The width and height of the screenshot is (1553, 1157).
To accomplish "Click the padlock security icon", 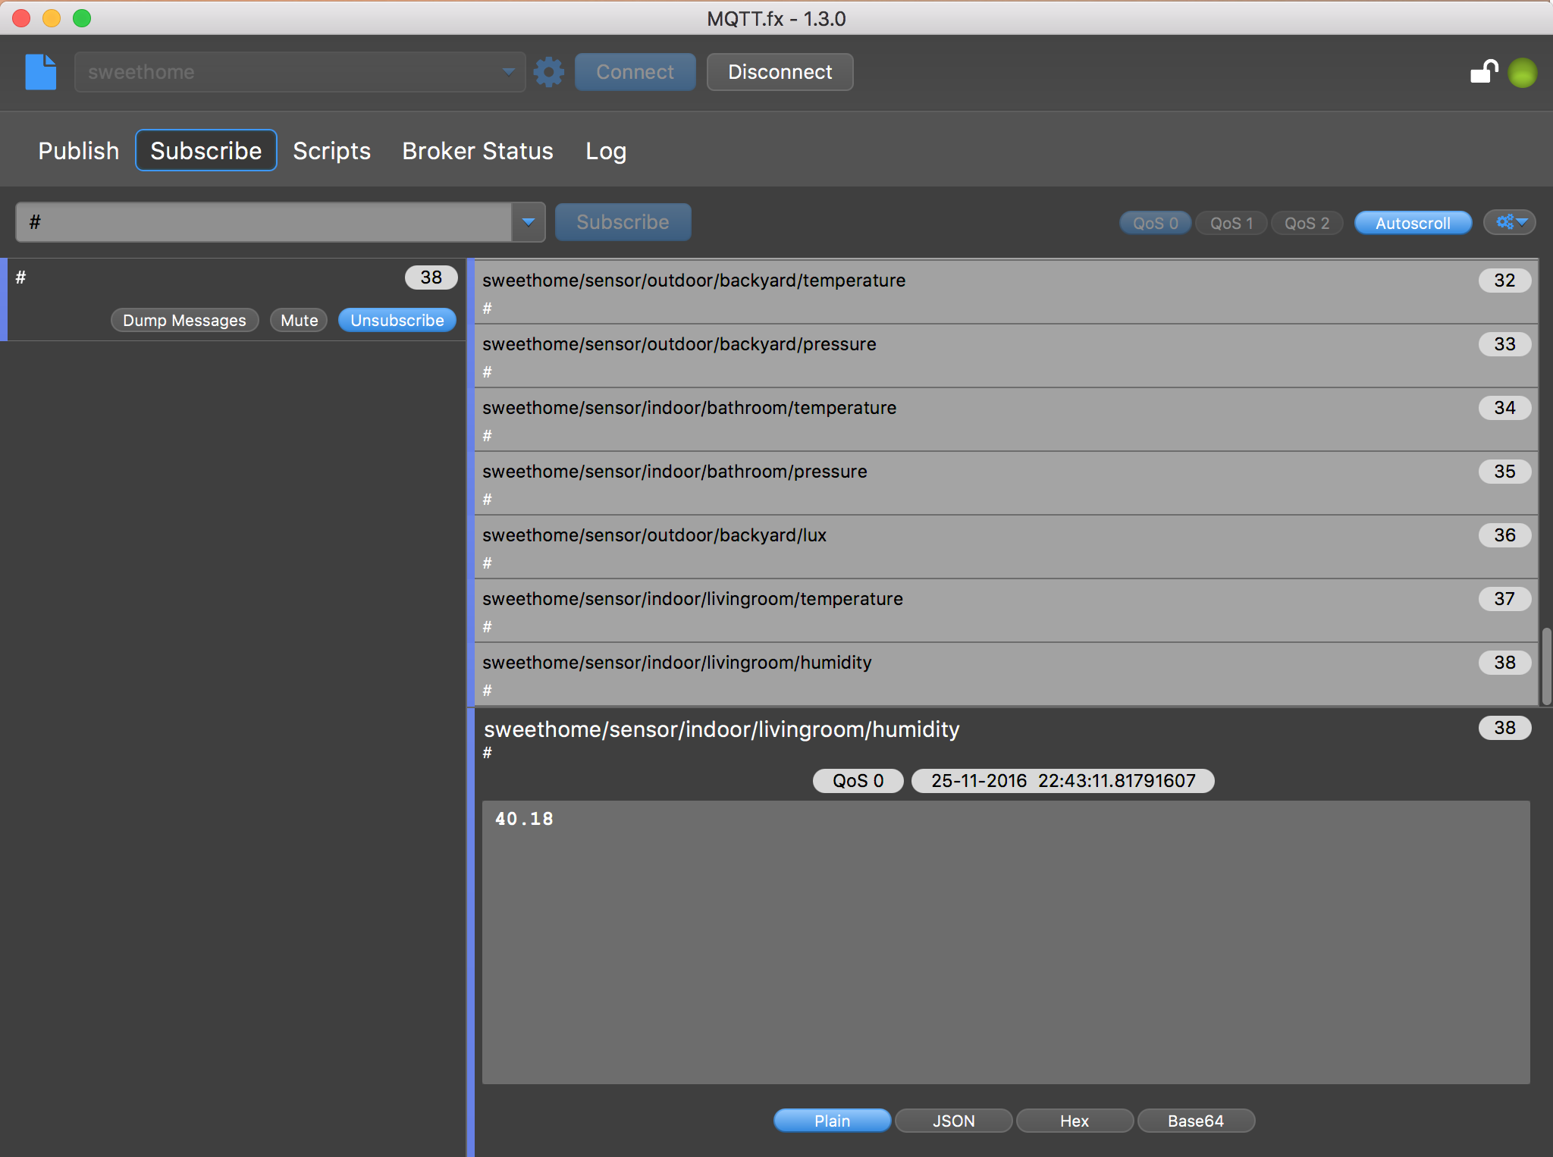I will click(1482, 71).
